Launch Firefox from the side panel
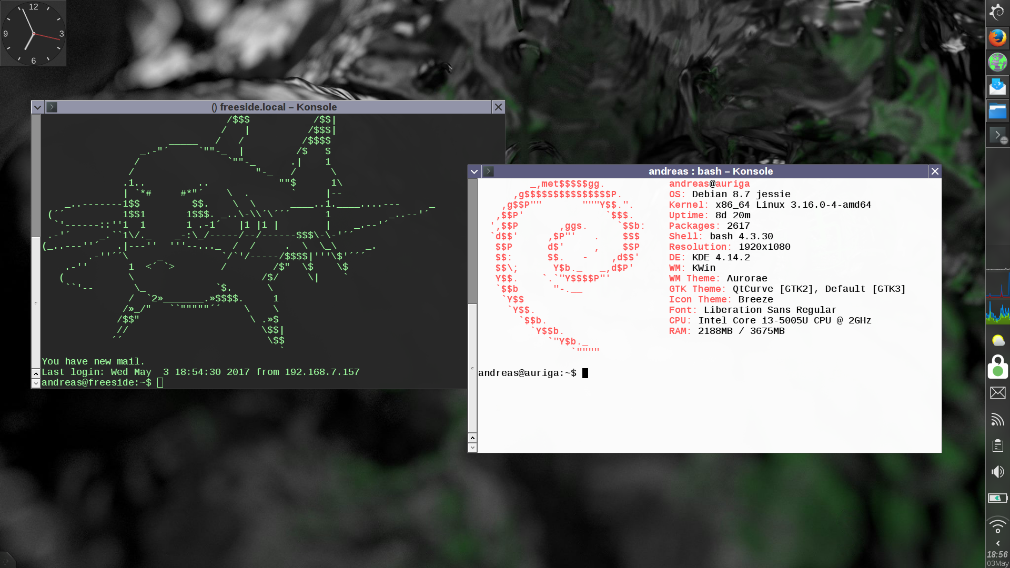Viewport: 1010px width, 568px height. coord(997,37)
